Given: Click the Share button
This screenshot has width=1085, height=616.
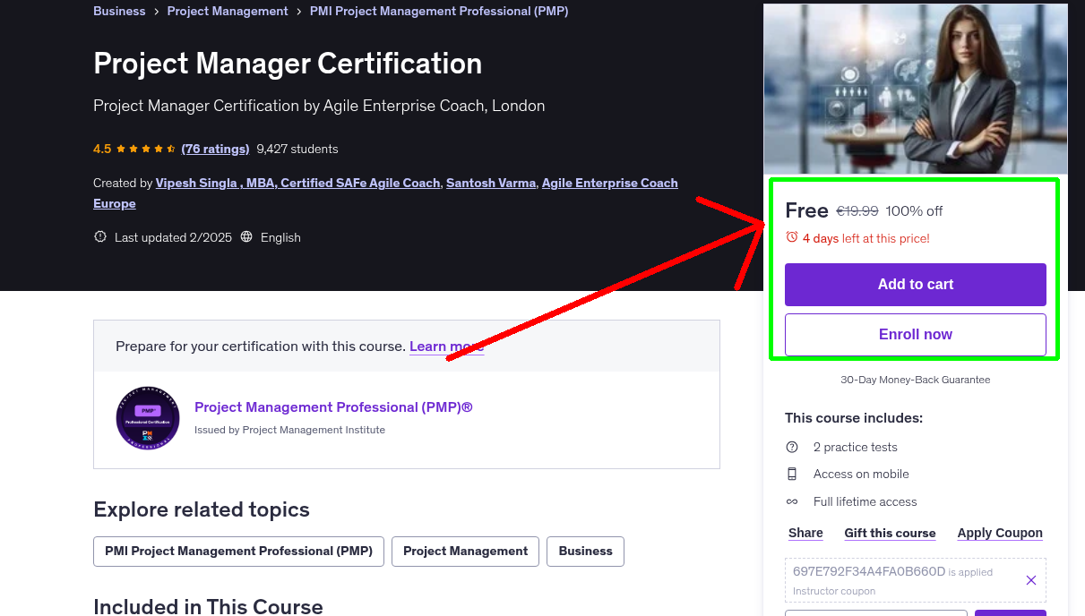Looking at the screenshot, I should pyautogui.click(x=805, y=533).
